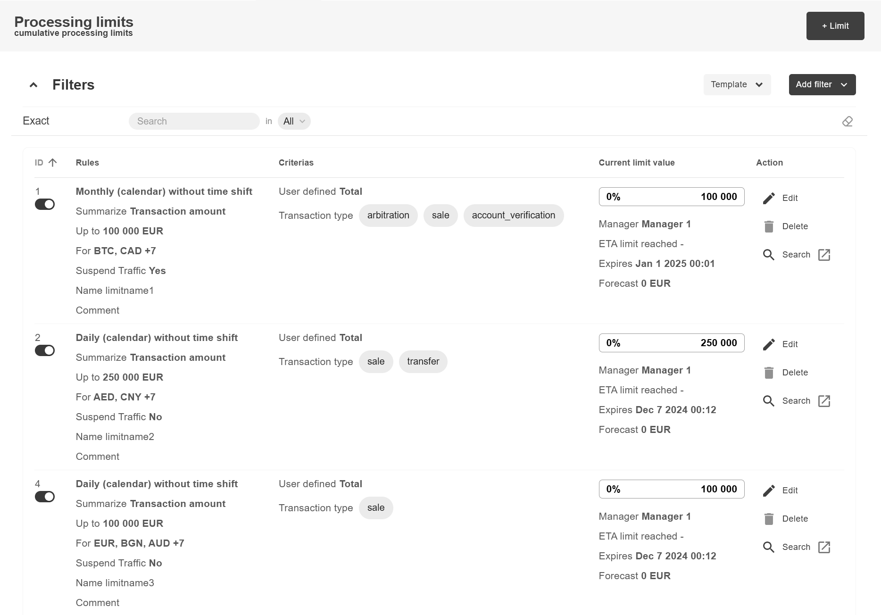Image resolution: width=881 pixels, height=615 pixels.
Task: Click the pencil Edit icon for limit 4
Action: coord(769,490)
